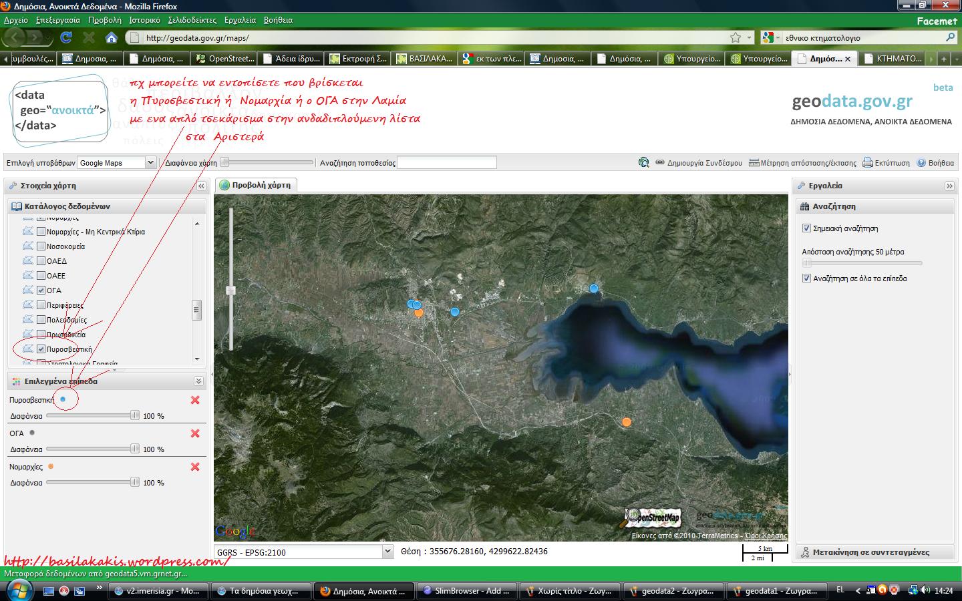The width and height of the screenshot is (962, 601).
Task: Click the Εκτύπωση print tool
Action: point(886,163)
